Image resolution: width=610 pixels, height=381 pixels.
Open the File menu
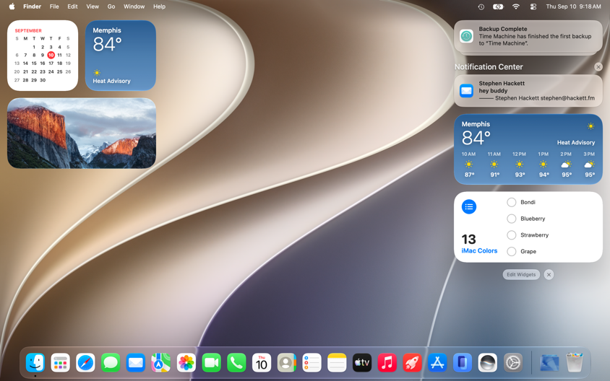pos(54,6)
